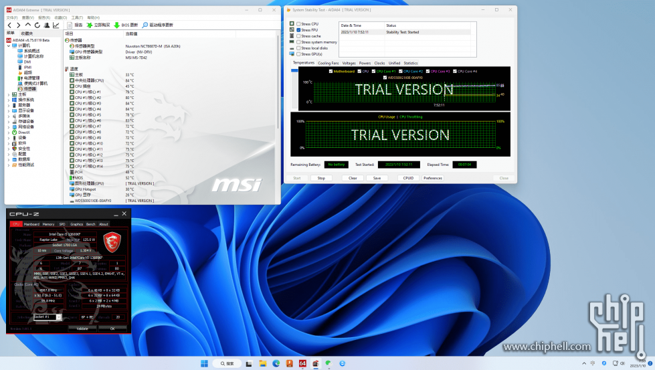The width and height of the screenshot is (655, 370).
Task: Open the File (文件) menu in AIDA64
Action: pyautogui.click(x=11, y=17)
